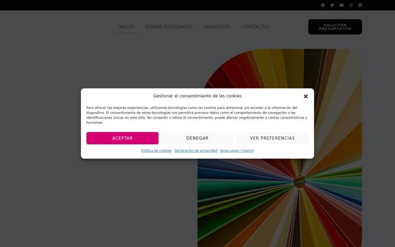This screenshot has width=395, height=247.
Task: Open the Instagram social icon
Action: pos(351,5)
